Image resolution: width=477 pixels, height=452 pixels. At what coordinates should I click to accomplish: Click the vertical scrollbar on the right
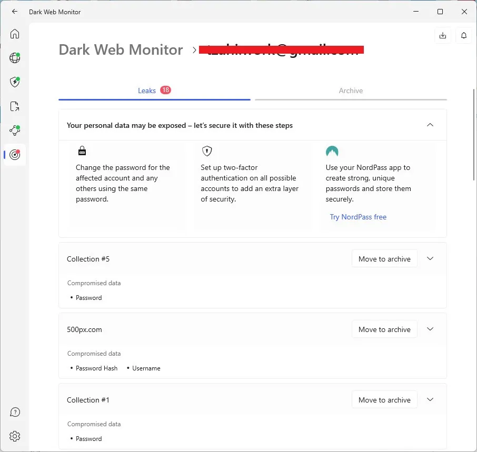click(474, 137)
